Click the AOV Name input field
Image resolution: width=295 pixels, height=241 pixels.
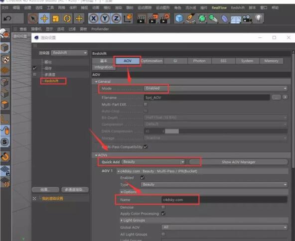(224, 200)
